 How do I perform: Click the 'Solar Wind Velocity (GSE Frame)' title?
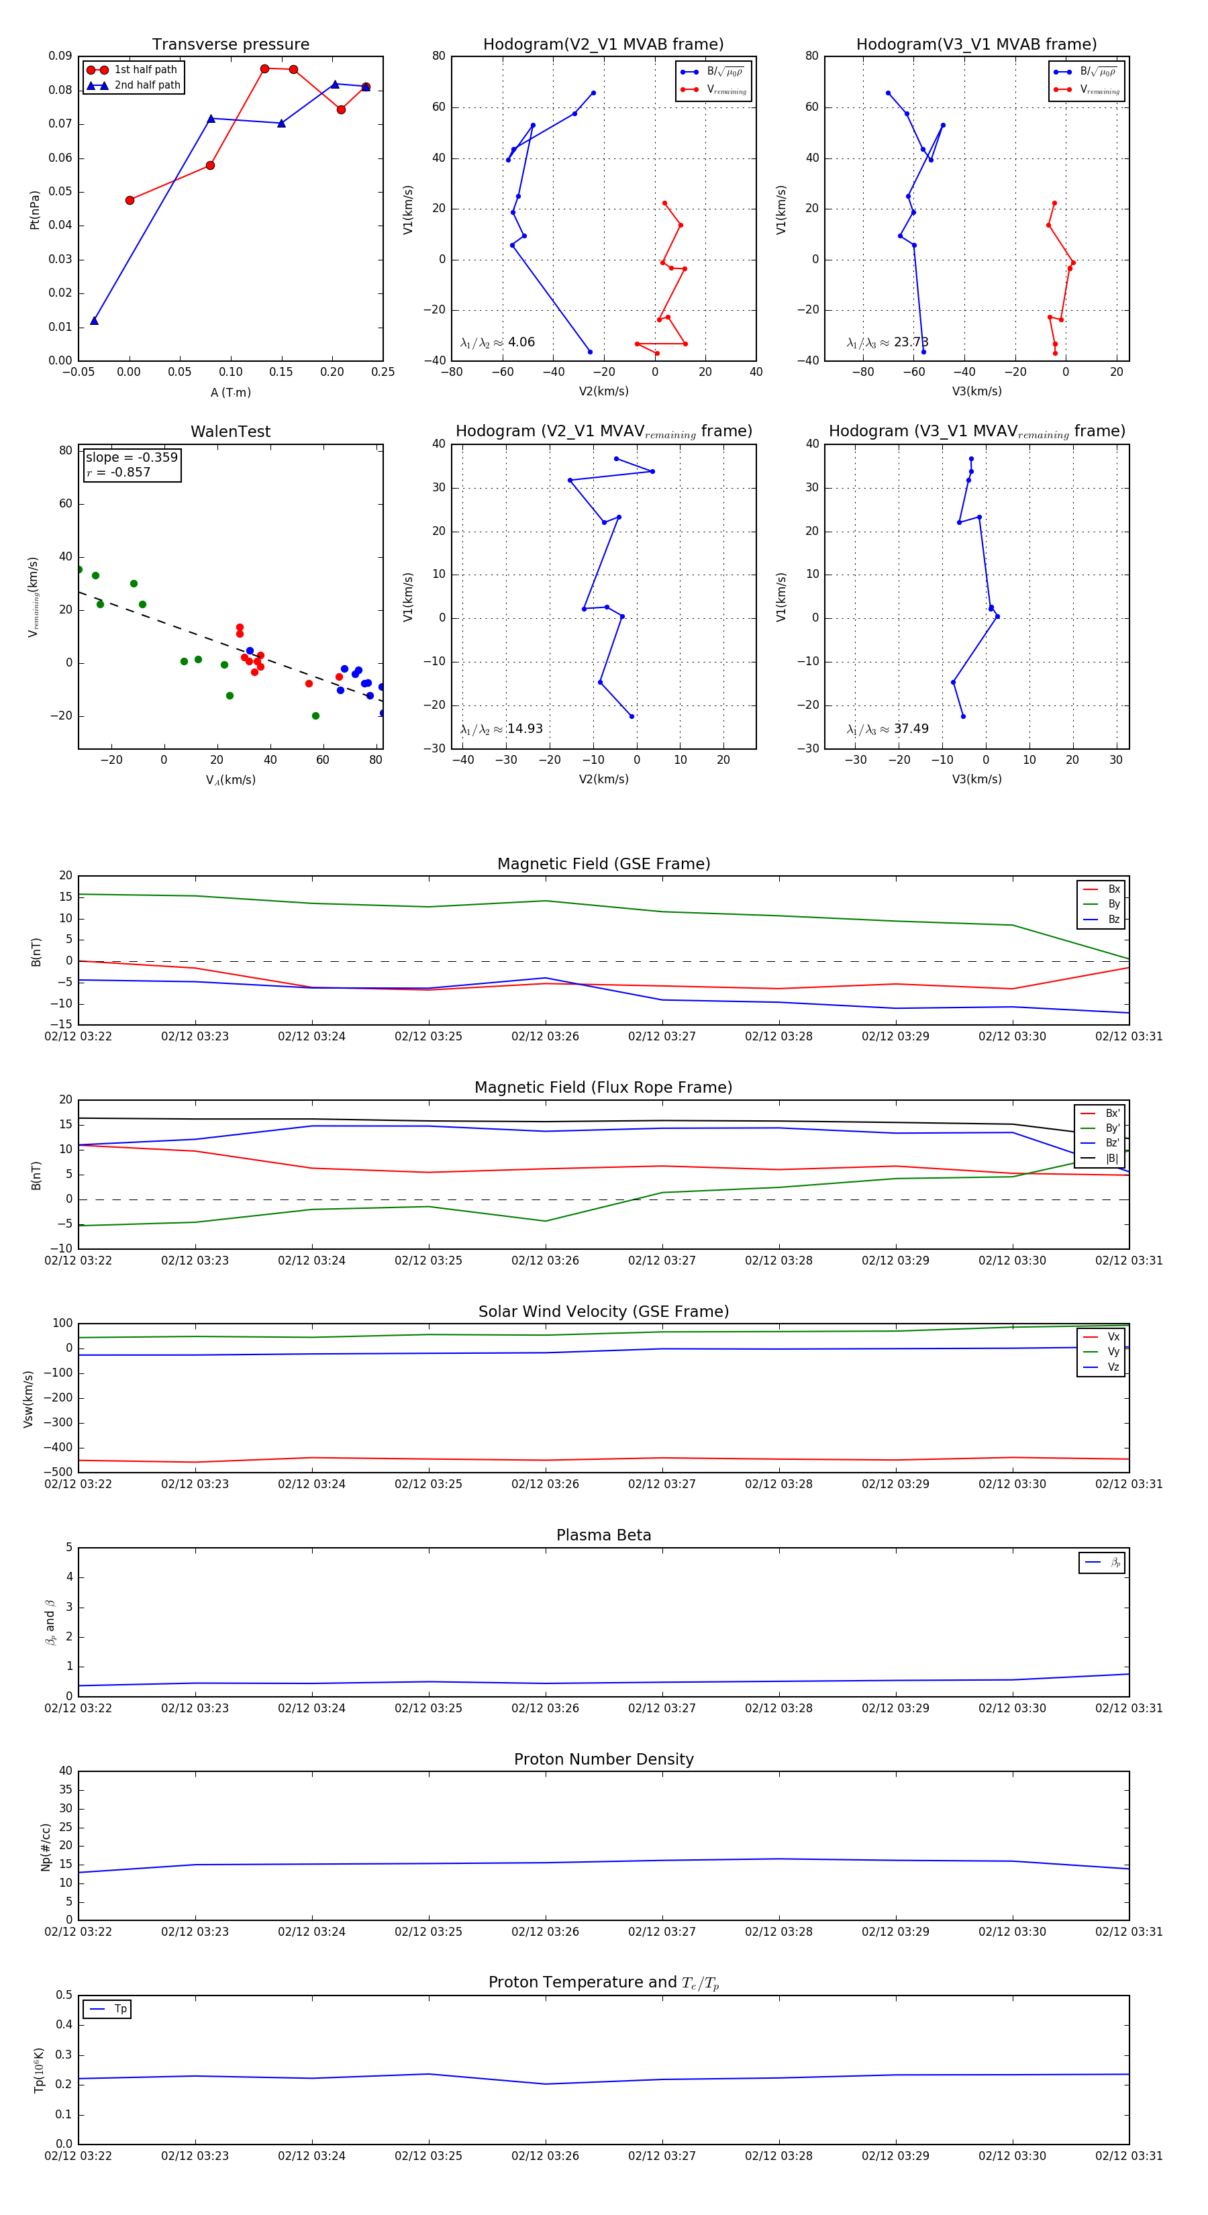coord(603,1312)
